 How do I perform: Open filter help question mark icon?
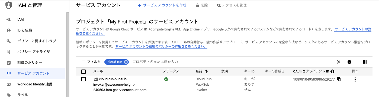(349, 62)
